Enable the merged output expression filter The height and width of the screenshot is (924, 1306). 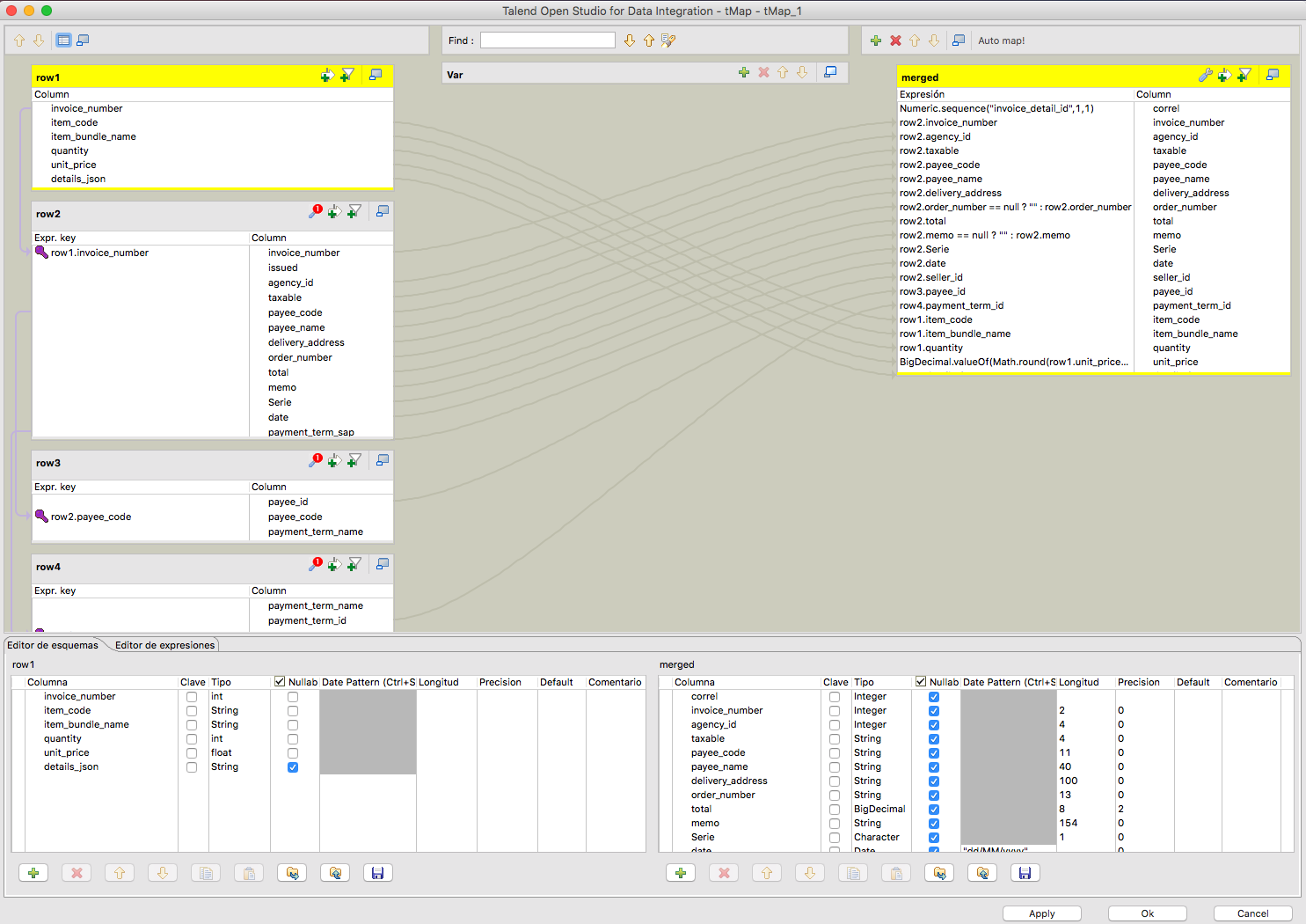point(1244,76)
